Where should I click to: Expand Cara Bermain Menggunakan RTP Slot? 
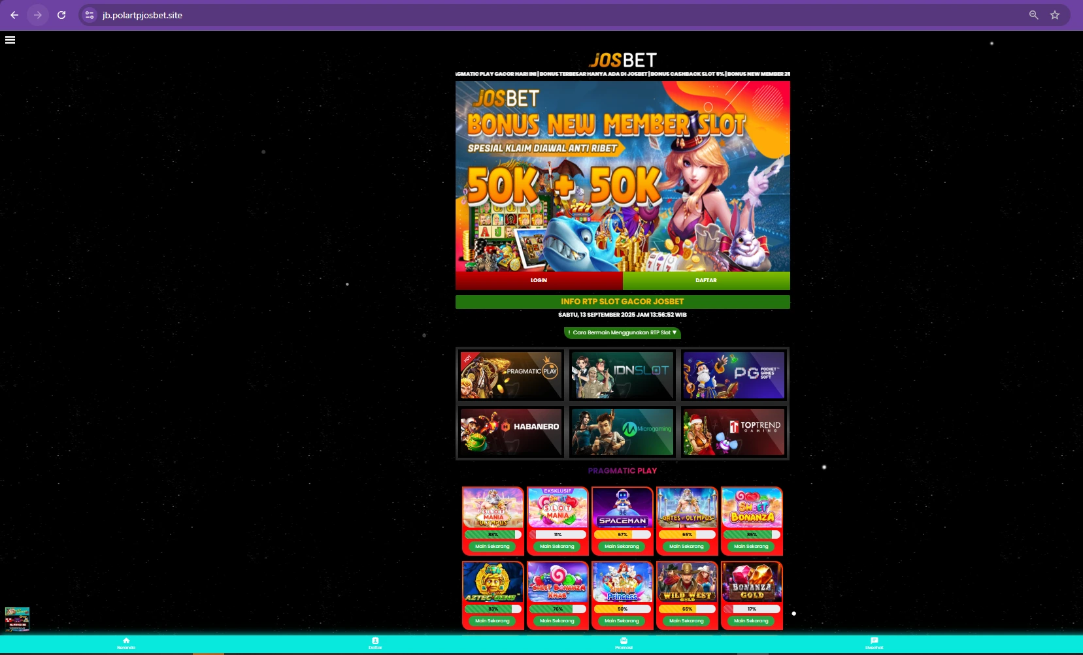pyautogui.click(x=622, y=333)
